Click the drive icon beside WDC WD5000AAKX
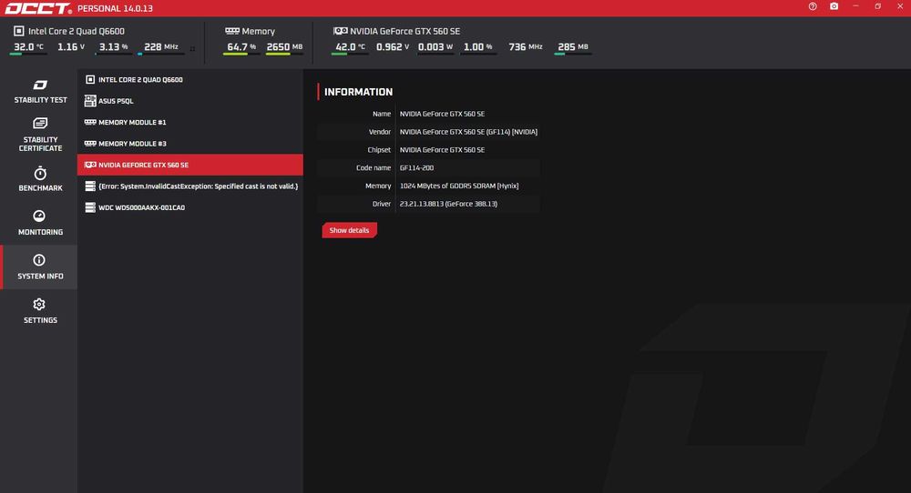Screen dimensions: 911x493 pos(90,207)
